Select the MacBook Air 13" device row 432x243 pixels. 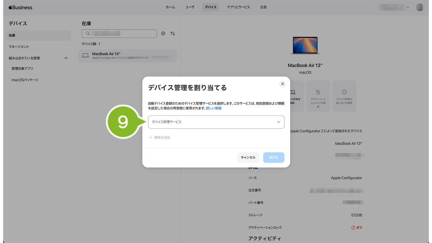point(127,56)
